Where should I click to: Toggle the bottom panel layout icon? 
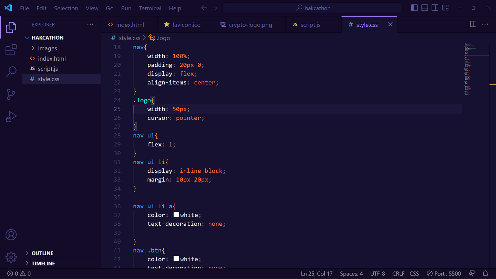tap(425, 8)
